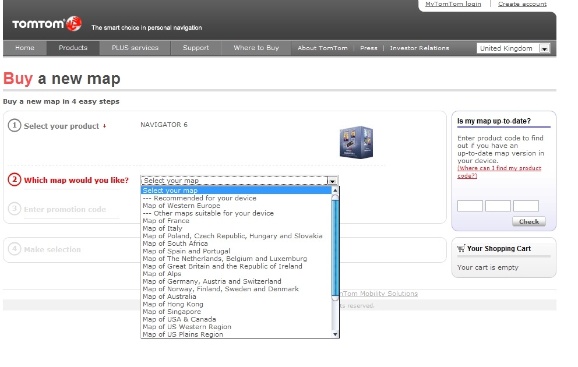Open Investor Relations link
Viewport: 578px width, 367px height.
pos(420,48)
